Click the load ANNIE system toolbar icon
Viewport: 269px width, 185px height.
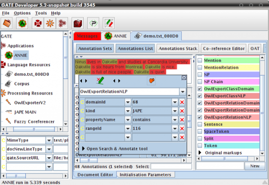click(22, 23)
